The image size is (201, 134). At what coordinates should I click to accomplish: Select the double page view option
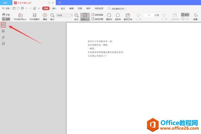click(x=185, y=19)
